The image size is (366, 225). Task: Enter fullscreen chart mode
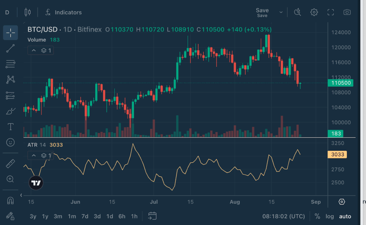pos(331,12)
